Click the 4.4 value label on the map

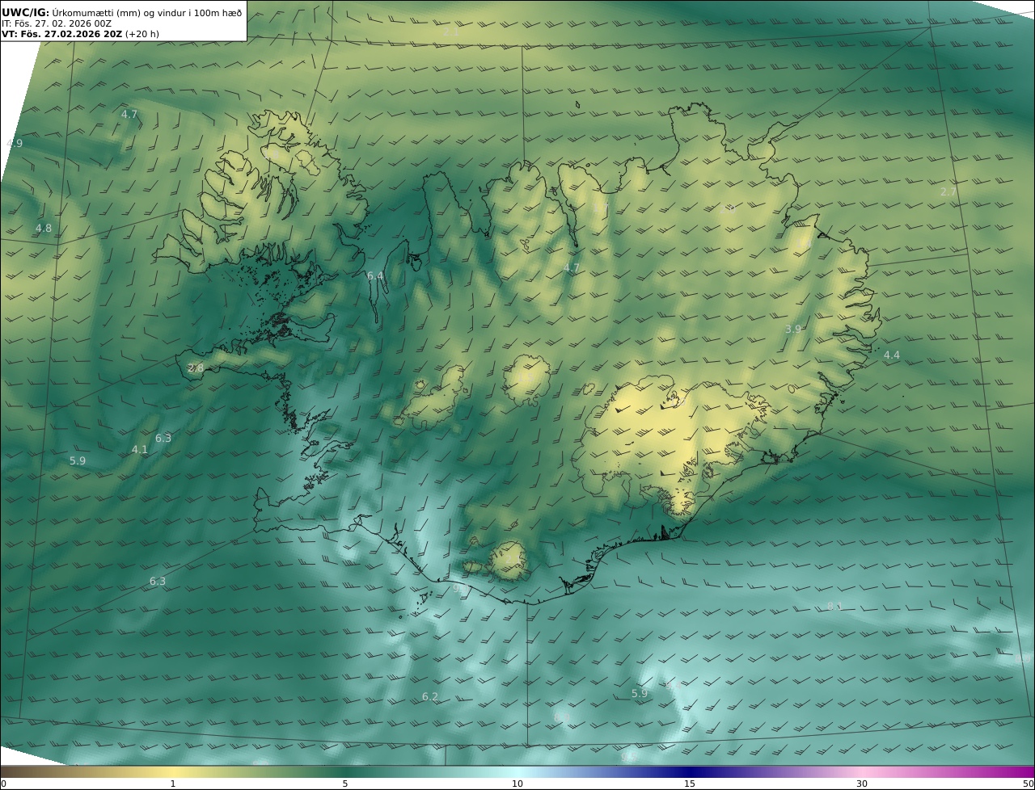[x=891, y=355]
